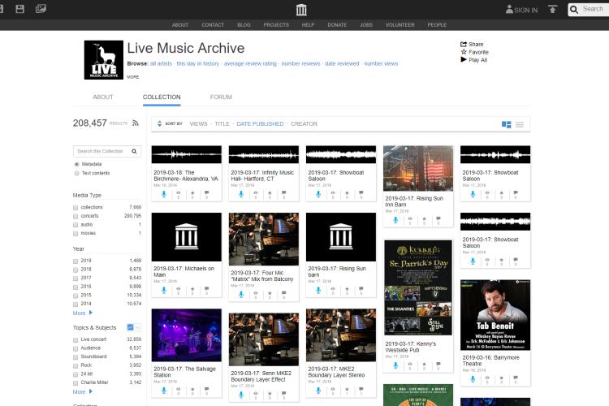
Task: Toggle the Topics & Subjects filter switch
Action: [x=134, y=327]
